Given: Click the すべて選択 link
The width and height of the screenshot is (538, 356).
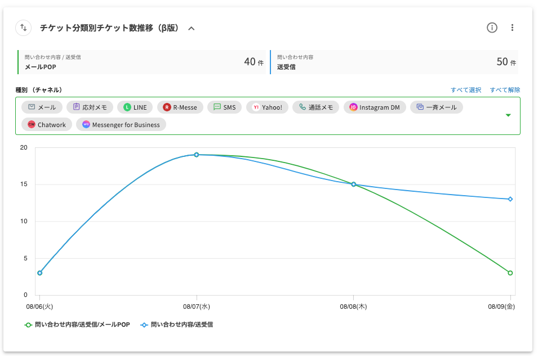Looking at the screenshot, I should [x=466, y=90].
